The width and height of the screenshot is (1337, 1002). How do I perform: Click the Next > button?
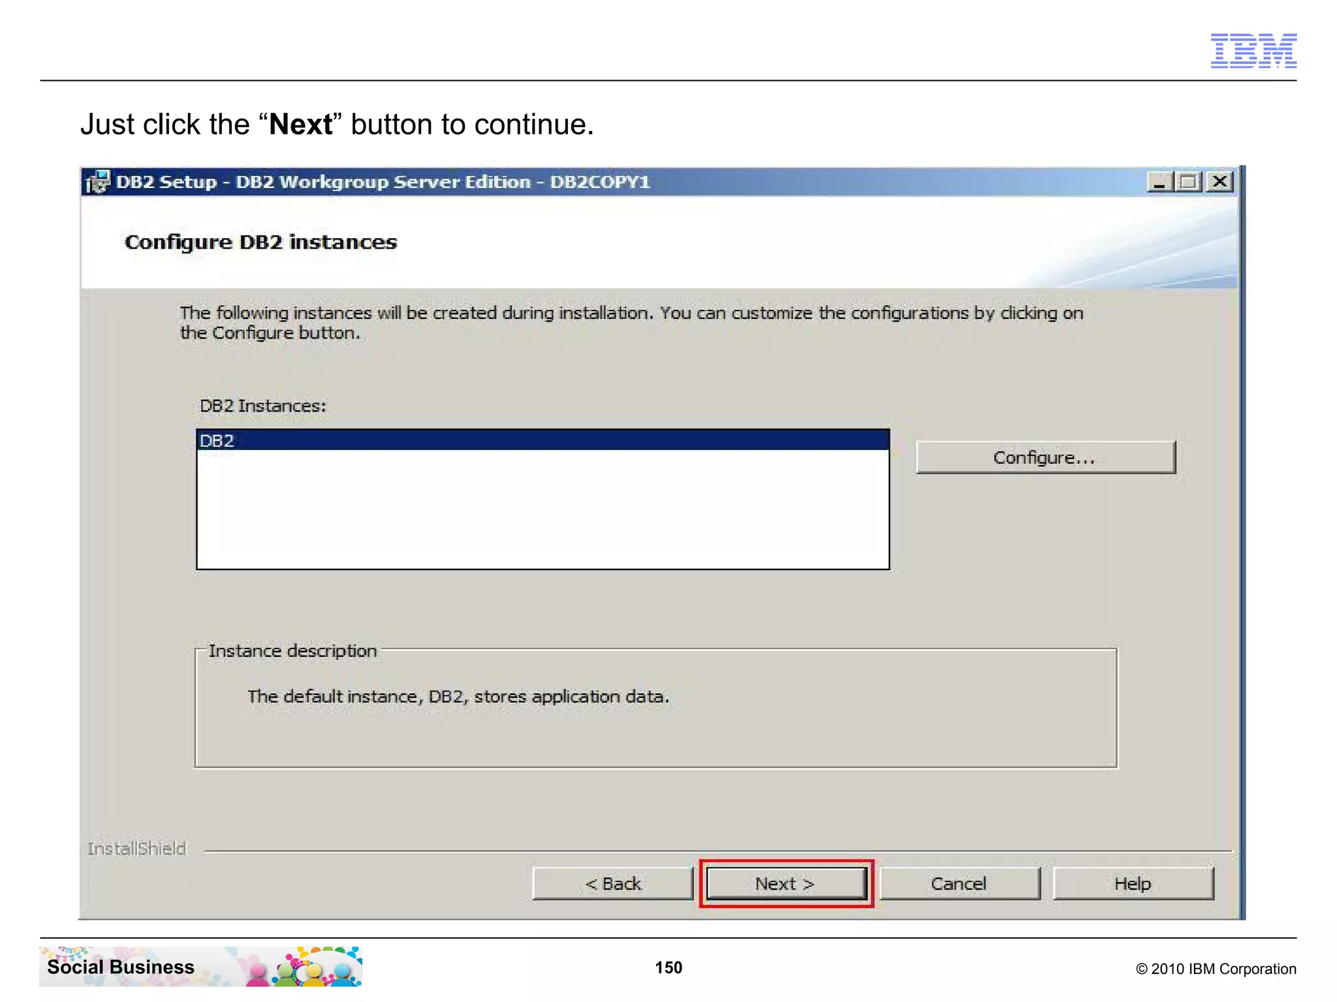pyautogui.click(x=786, y=883)
